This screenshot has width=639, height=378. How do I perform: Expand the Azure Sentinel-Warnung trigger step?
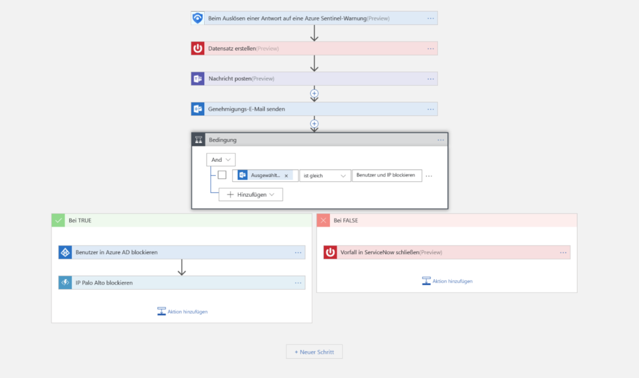click(315, 18)
